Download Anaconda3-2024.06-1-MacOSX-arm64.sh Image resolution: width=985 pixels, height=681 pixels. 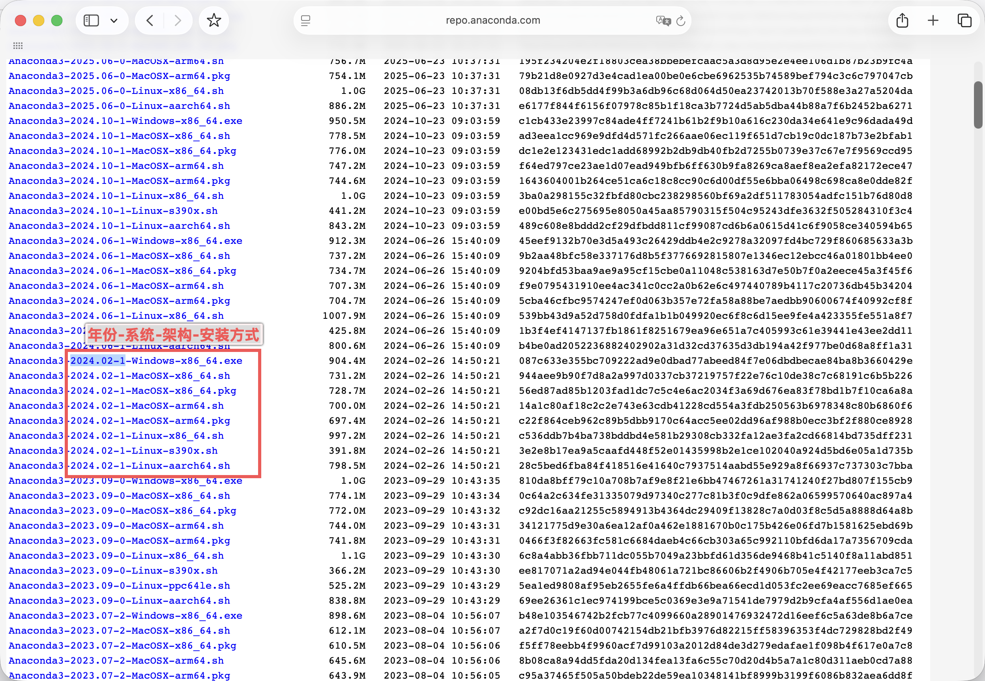tap(116, 286)
